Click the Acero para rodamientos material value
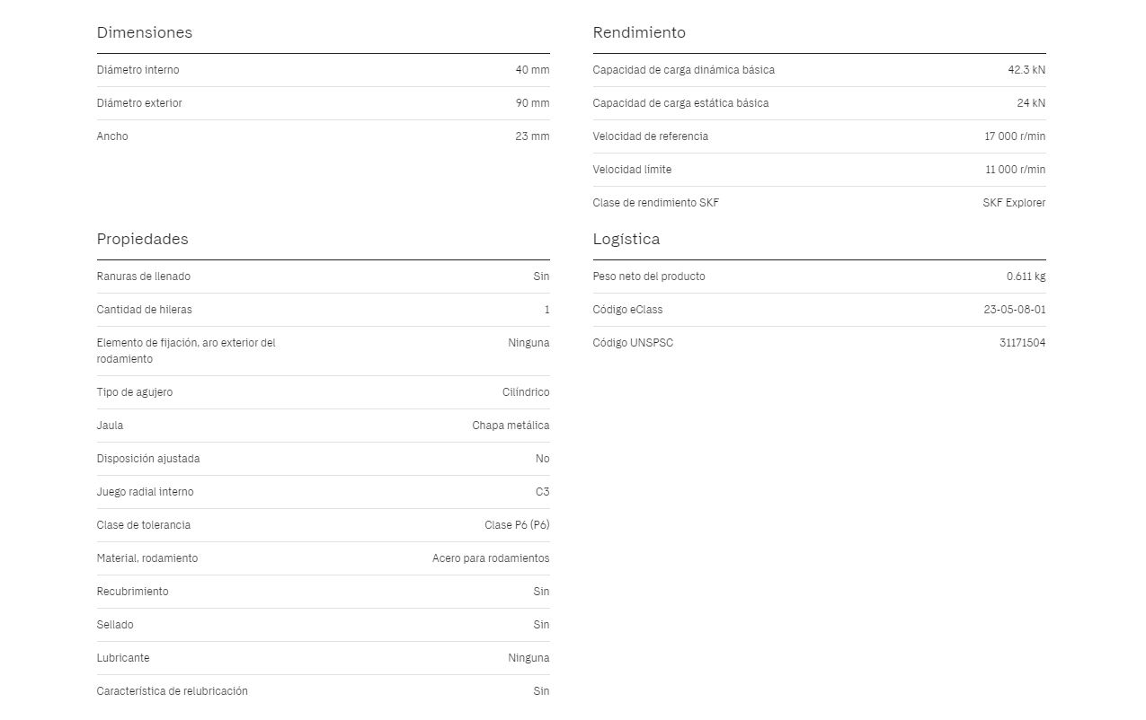This screenshot has height=720, width=1146. 491,558
